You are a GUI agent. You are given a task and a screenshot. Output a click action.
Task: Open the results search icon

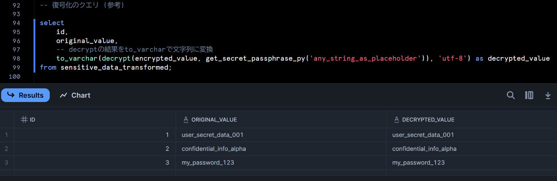click(511, 95)
